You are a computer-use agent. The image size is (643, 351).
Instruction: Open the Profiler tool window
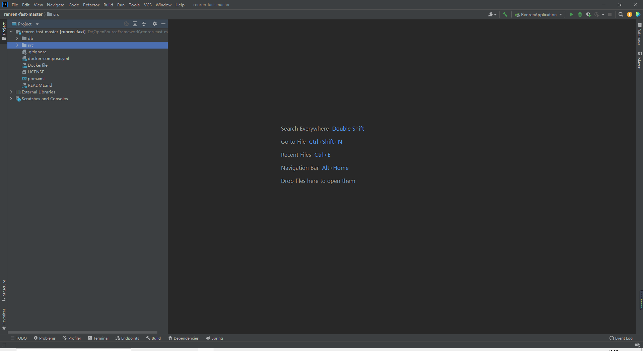click(72, 338)
